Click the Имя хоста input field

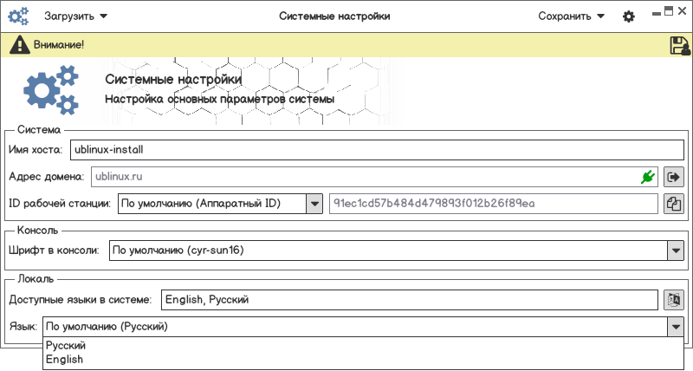[377, 149]
